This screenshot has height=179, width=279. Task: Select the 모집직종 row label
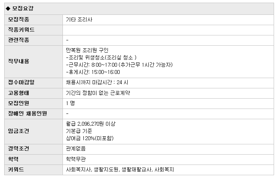19,19
